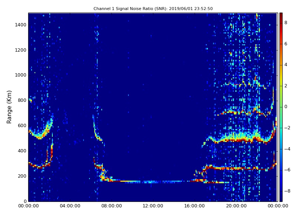Click the 1000 tick label on the range axis

[21, 75]
